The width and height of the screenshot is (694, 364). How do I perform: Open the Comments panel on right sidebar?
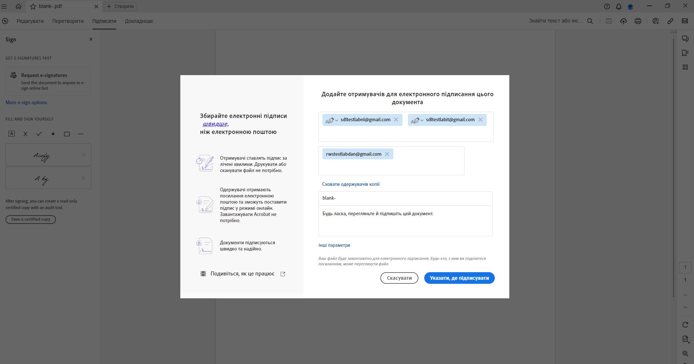point(685,38)
